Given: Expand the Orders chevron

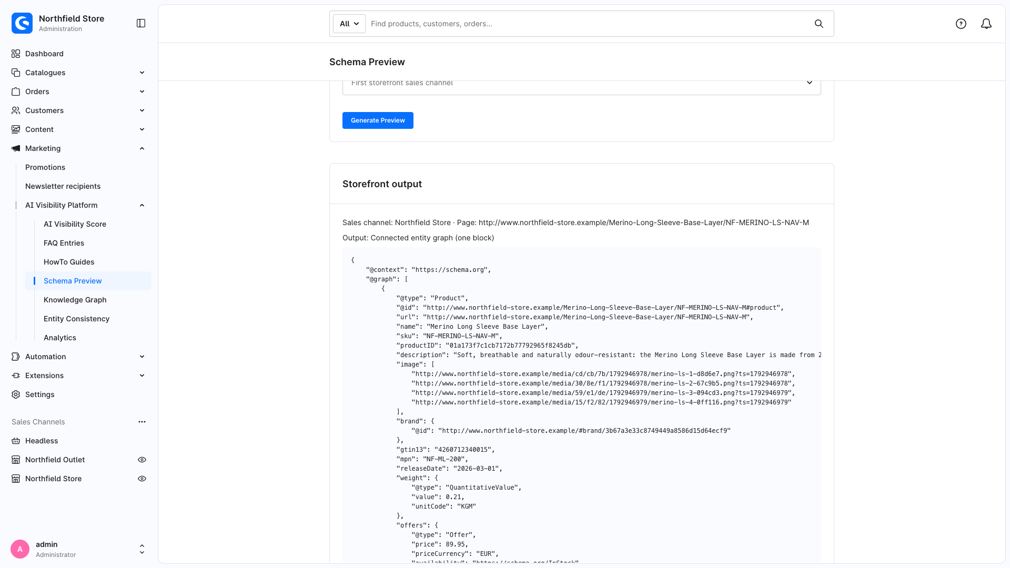Looking at the screenshot, I should point(142,92).
